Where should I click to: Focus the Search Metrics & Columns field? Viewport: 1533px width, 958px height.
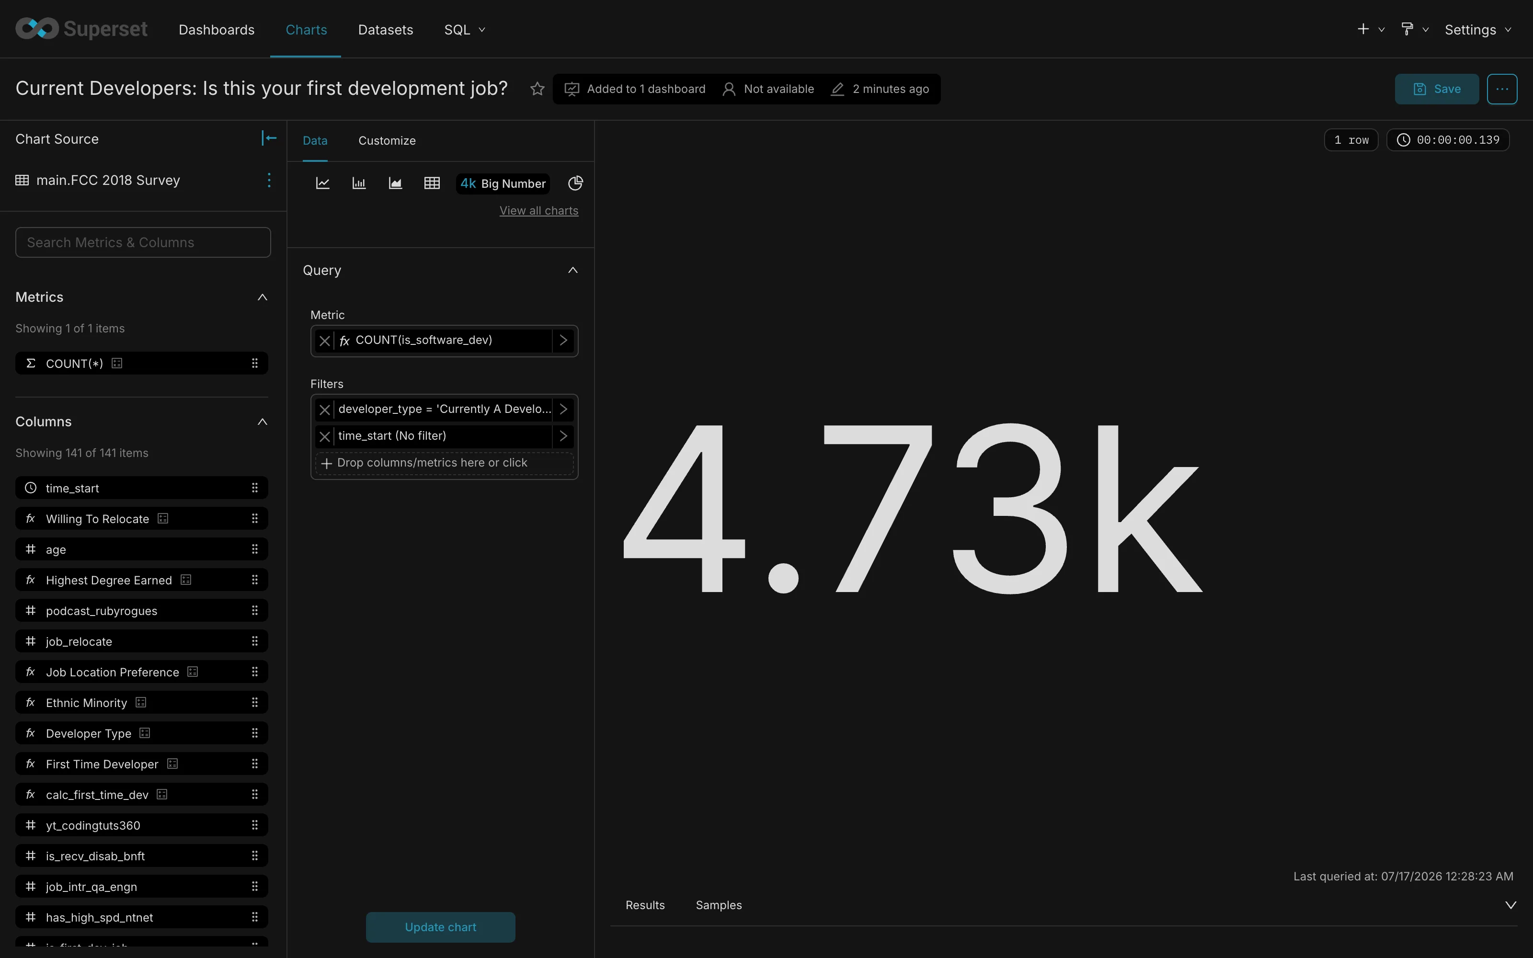coord(143,242)
